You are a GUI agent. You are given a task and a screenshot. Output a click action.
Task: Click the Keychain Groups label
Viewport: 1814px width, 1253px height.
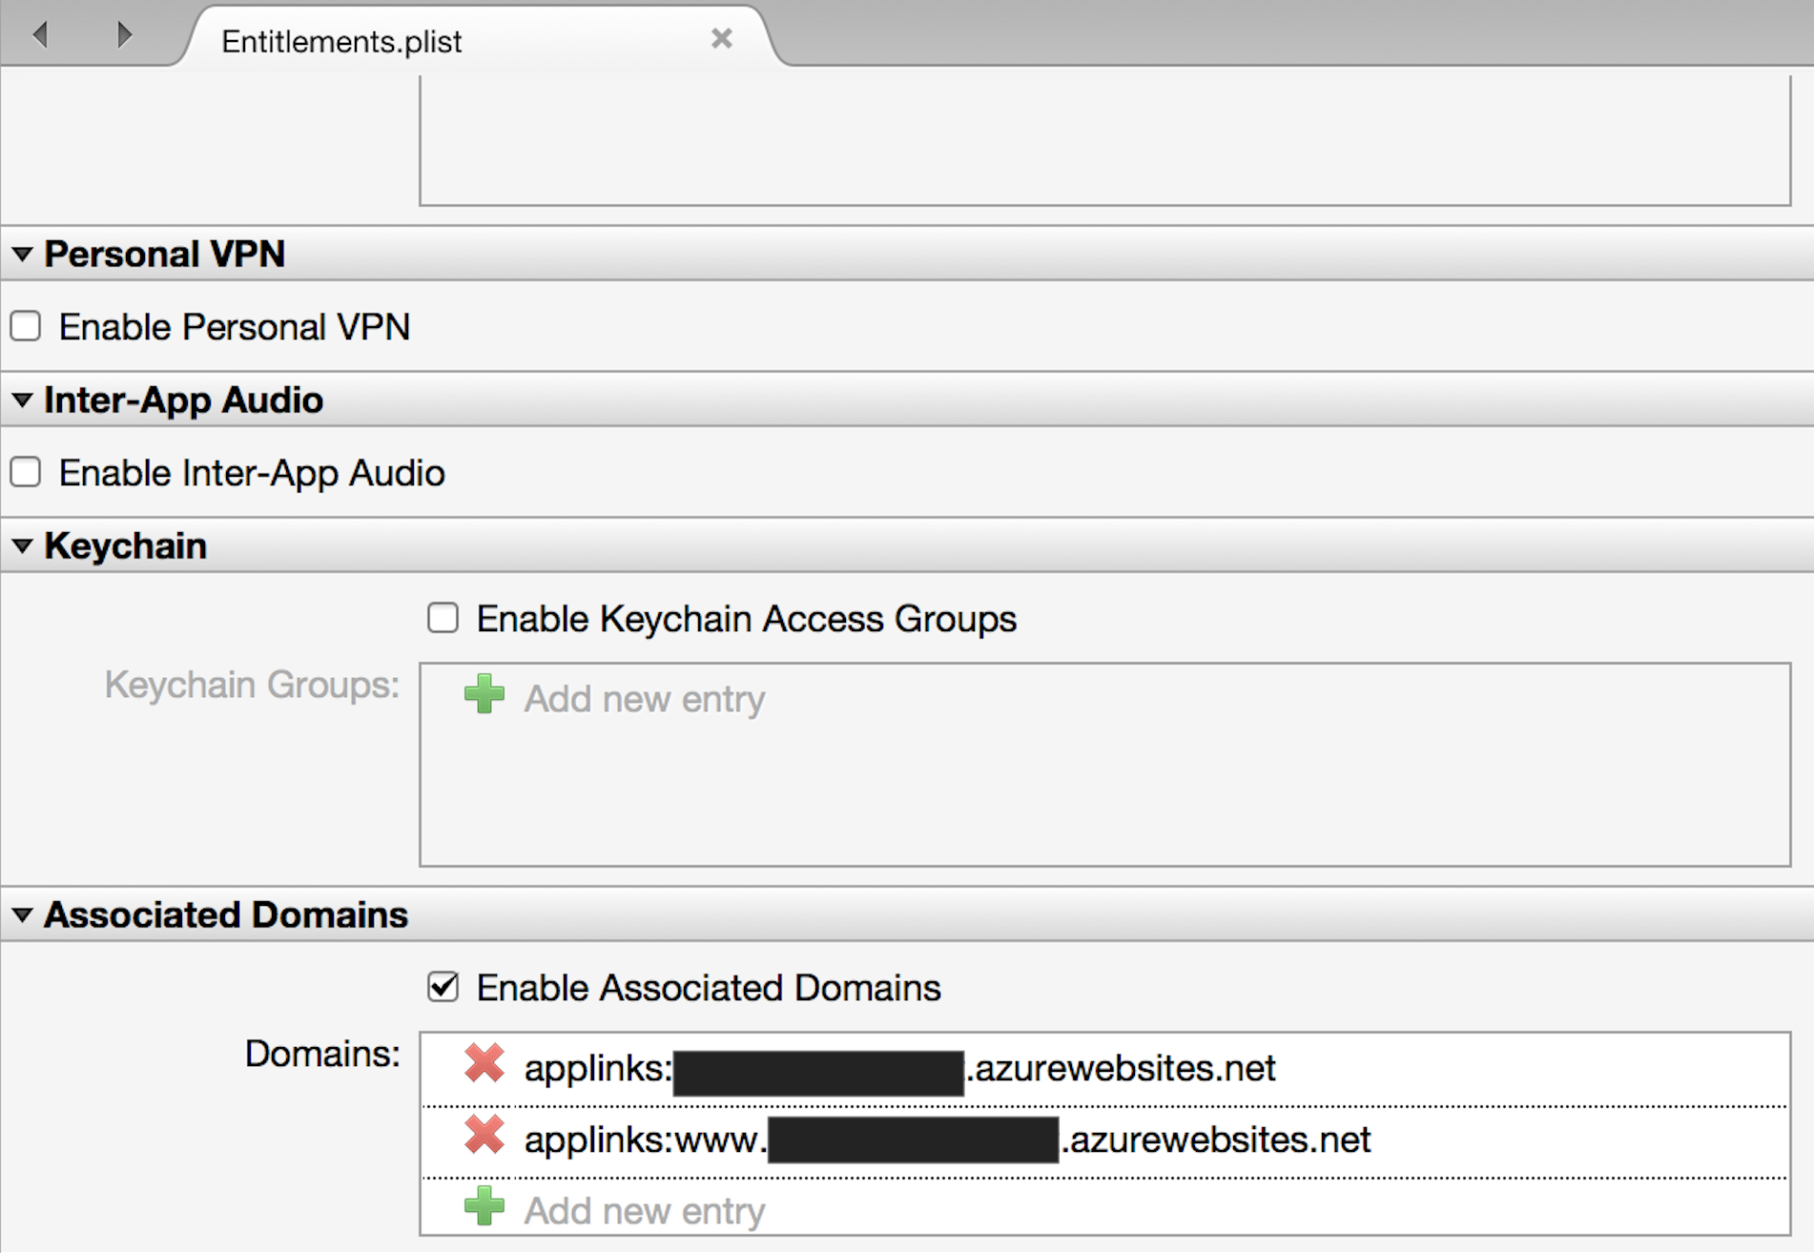coord(252,685)
